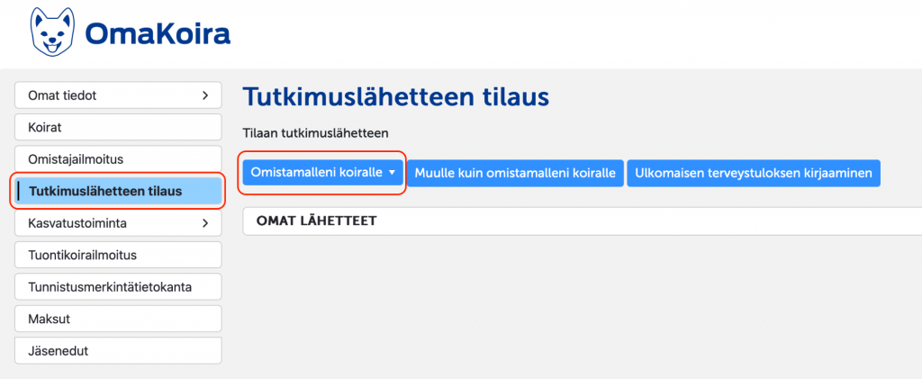The height and width of the screenshot is (379, 922).
Task: Click Ulkomaisen terveystuloksen kirjaaminen button
Action: click(753, 173)
